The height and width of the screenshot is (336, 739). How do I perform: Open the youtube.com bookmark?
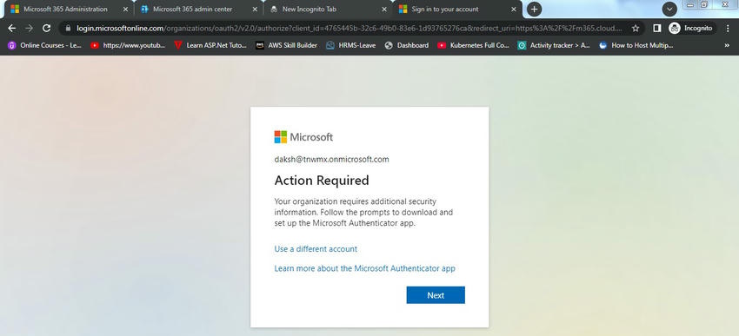(128, 46)
